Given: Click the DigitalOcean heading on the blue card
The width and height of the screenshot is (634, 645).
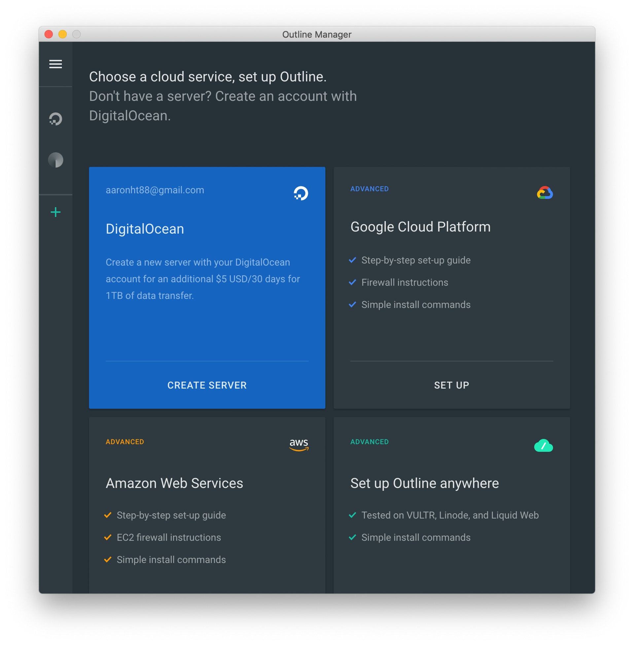Looking at the screenshot, I should click(x=145, y=229).
